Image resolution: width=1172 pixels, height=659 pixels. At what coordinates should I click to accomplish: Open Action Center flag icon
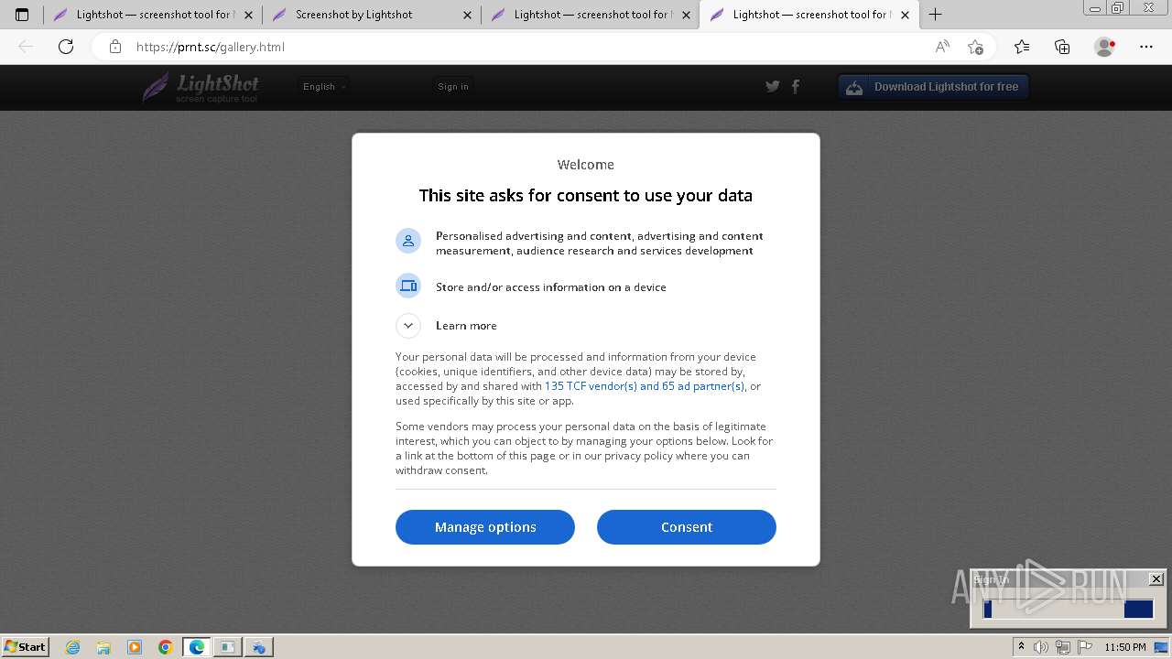[1085, 647]
